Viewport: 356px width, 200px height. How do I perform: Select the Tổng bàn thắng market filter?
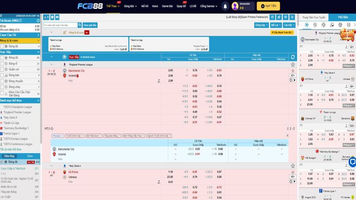(x=112, y=136)
